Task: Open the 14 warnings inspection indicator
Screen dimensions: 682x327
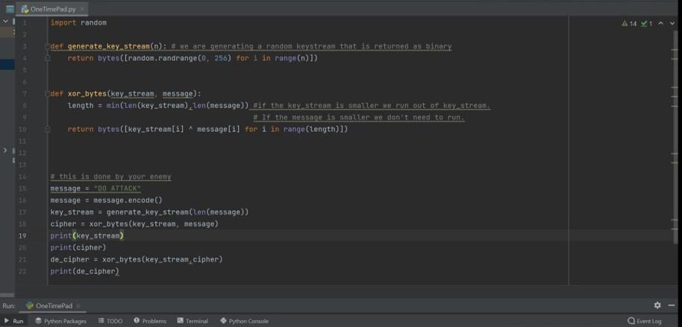Action: (x=629, y=23)
